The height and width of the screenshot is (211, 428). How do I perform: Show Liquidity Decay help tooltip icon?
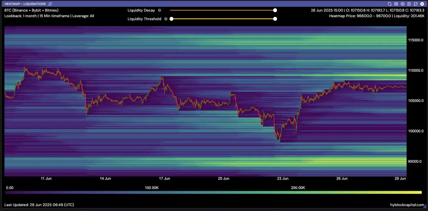pyautogui.click(x=160, y=10)
